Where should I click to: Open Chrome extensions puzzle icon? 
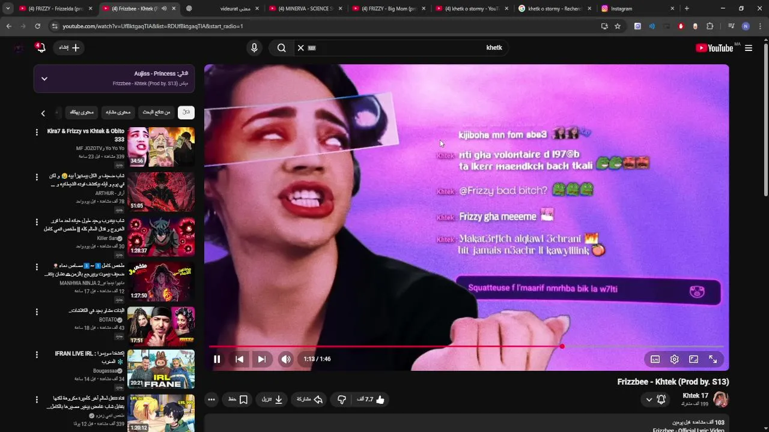[x=710, y=26]
